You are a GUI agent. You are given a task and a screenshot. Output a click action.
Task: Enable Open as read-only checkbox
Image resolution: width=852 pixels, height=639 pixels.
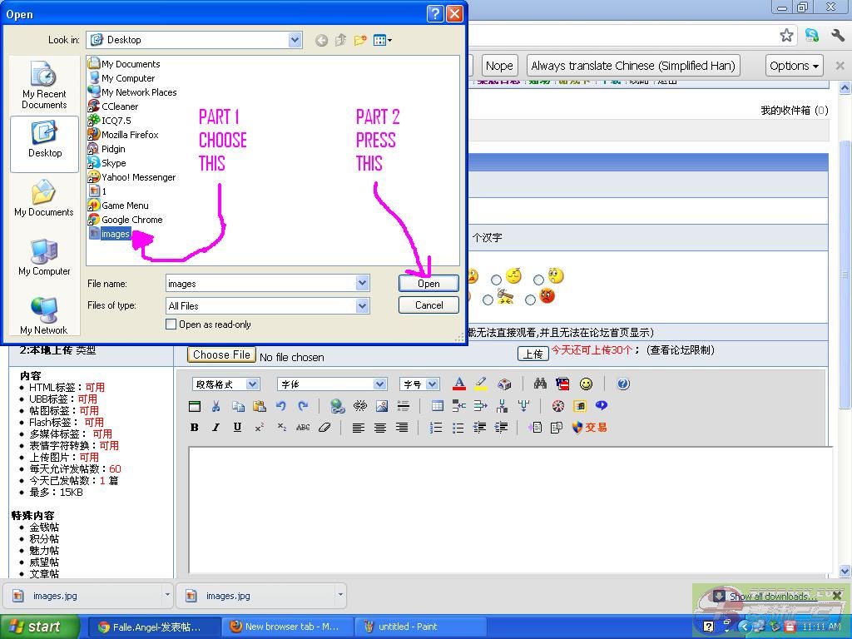pos(171,324)
